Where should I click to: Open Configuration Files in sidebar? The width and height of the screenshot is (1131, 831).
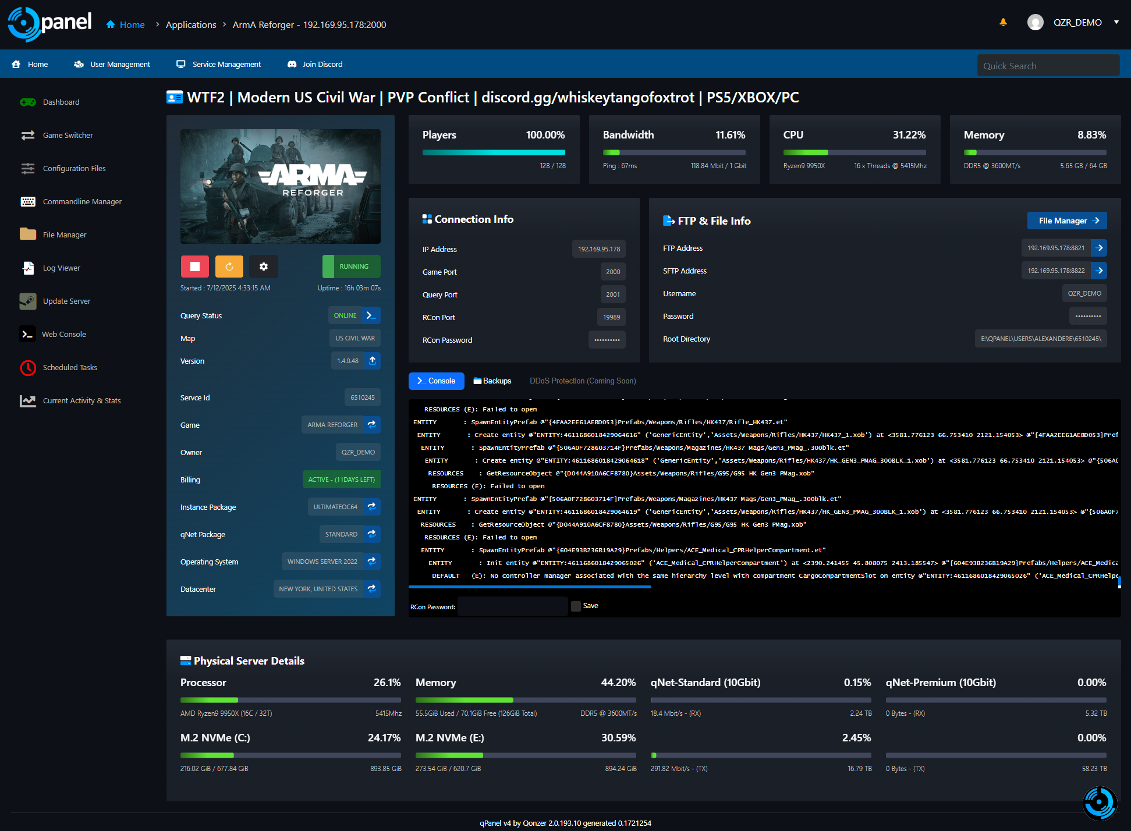point(63,168)
